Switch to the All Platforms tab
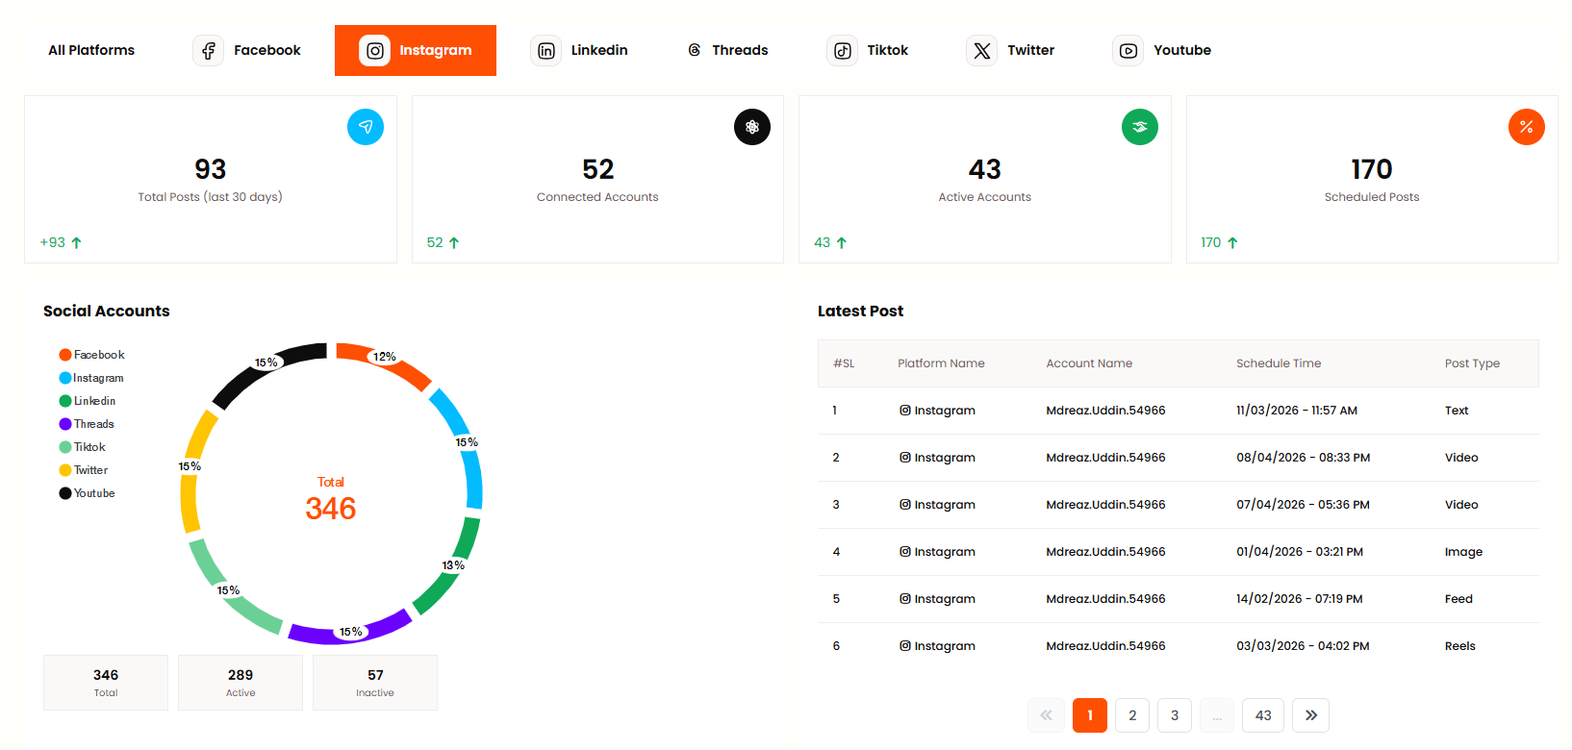 [x=91, y=50]
